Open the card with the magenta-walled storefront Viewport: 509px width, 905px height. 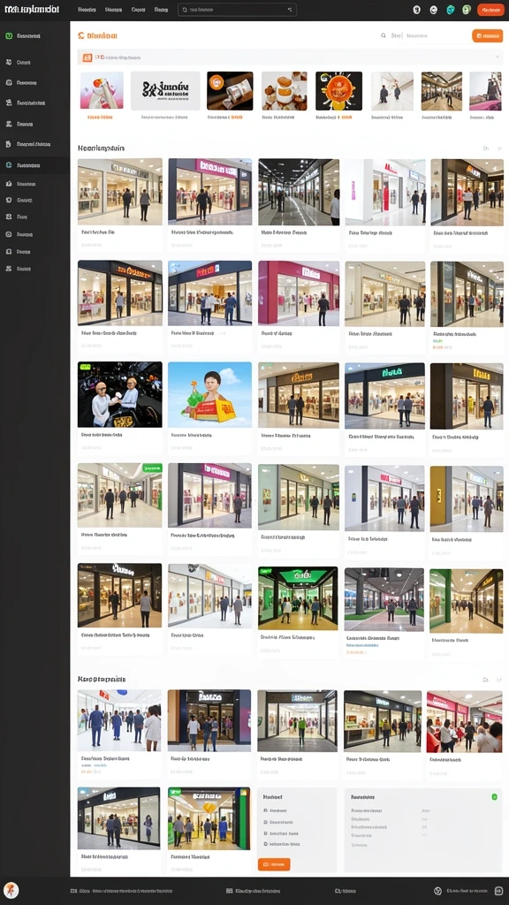coord(299,306)
